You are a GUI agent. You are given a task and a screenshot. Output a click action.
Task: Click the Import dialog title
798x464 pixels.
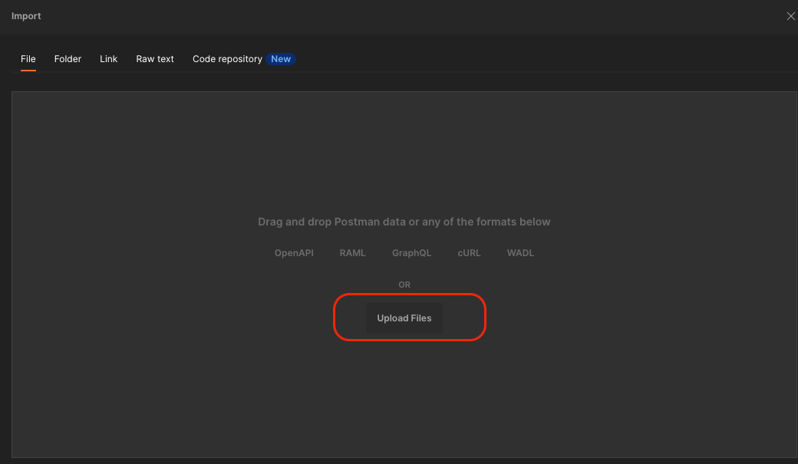click(26, 16)
